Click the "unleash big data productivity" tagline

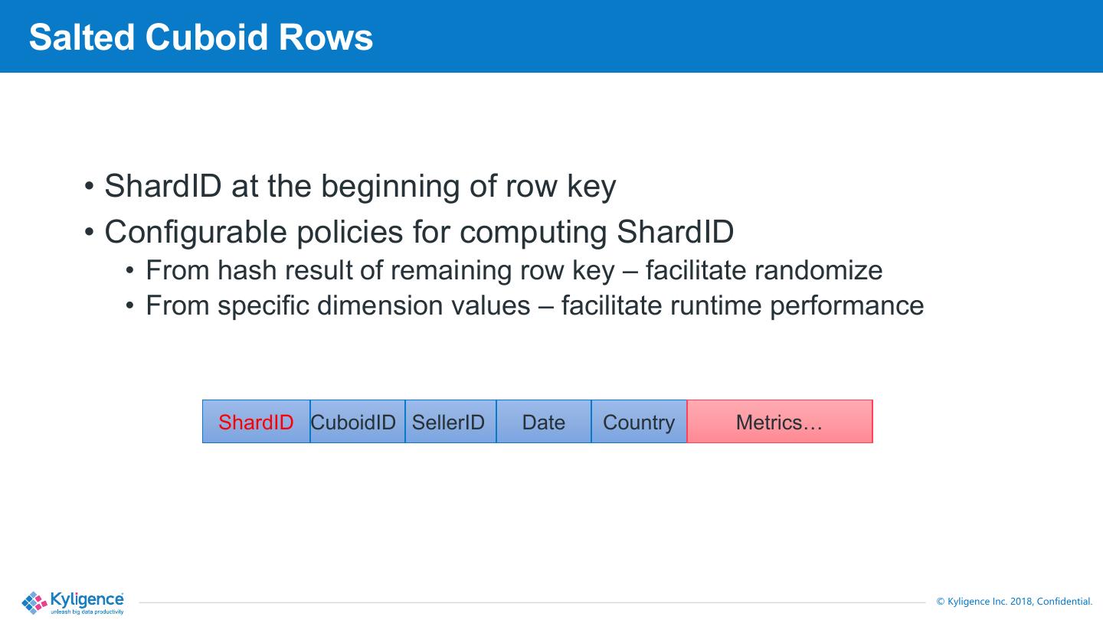(87, 612)
